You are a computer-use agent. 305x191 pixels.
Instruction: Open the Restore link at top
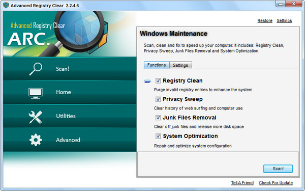pos(265,21)
